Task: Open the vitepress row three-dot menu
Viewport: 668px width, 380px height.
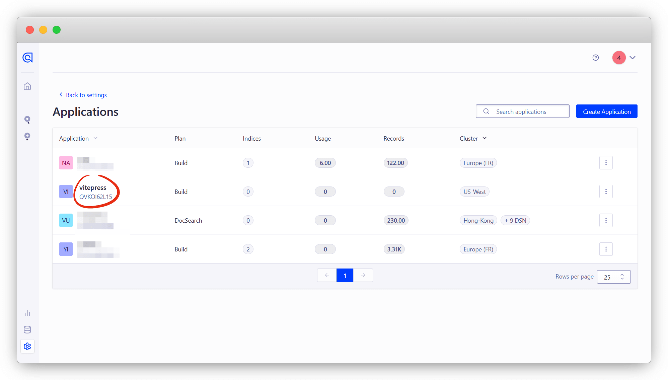Action: [606, 192]
